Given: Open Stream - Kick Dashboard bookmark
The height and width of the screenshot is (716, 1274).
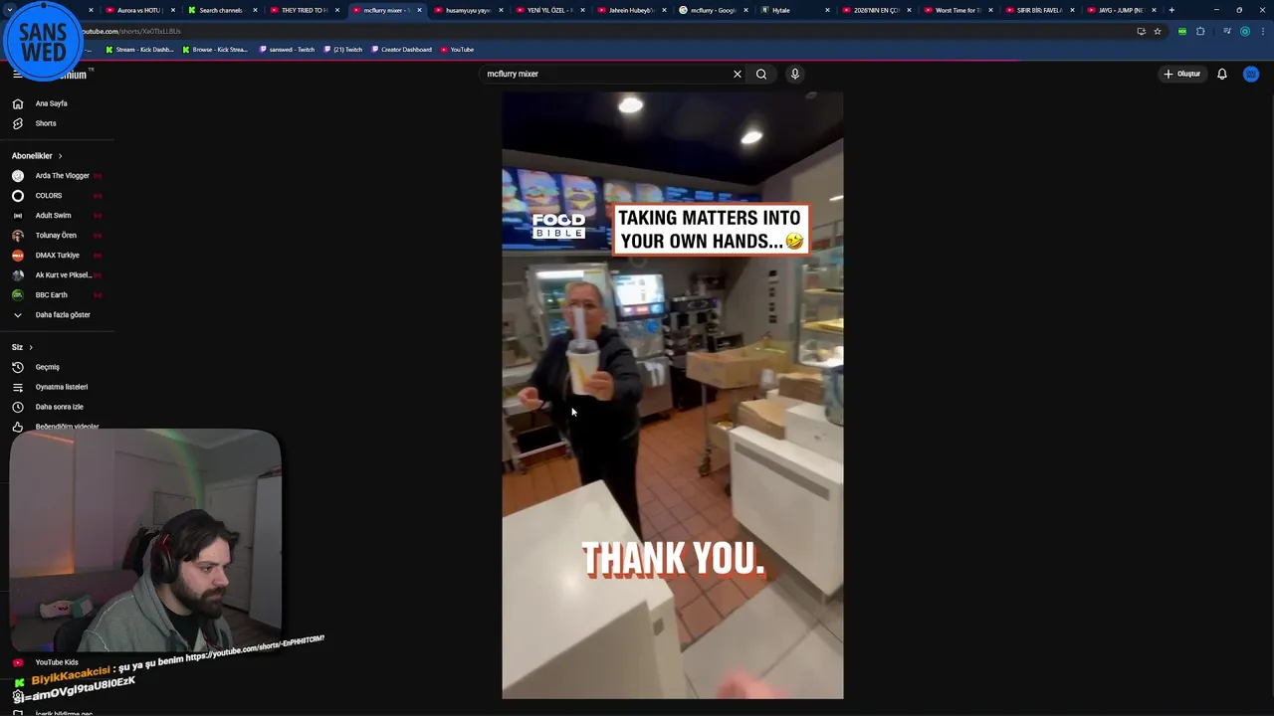Looking at the screenshot, I should 139,50.
